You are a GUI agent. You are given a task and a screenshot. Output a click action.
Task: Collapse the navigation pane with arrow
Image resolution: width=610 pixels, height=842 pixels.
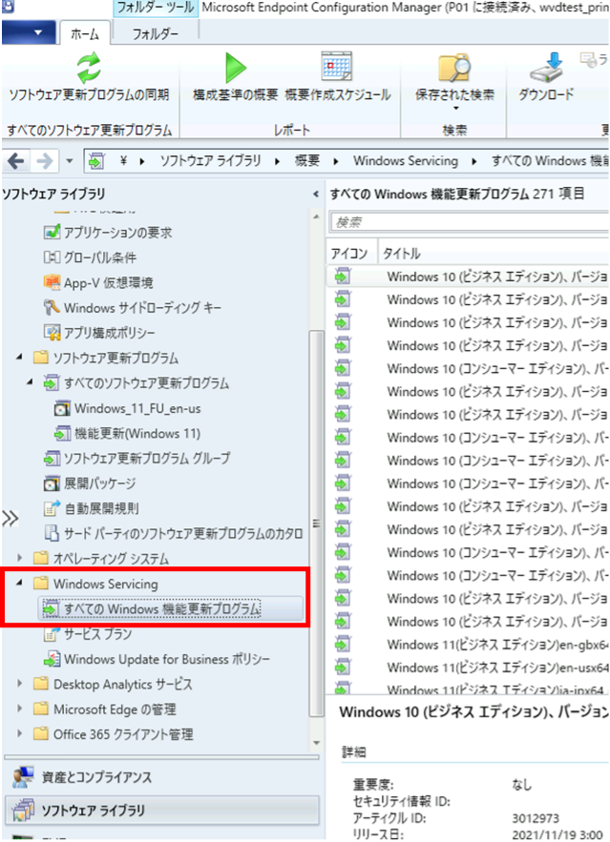coord(316,194)
